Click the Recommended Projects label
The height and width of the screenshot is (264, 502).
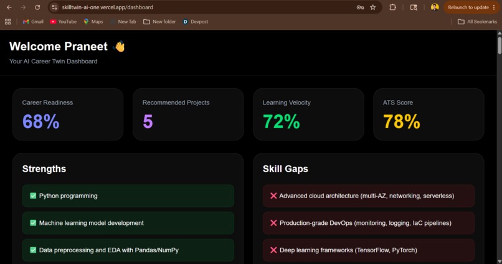click(x=176, y=102)
